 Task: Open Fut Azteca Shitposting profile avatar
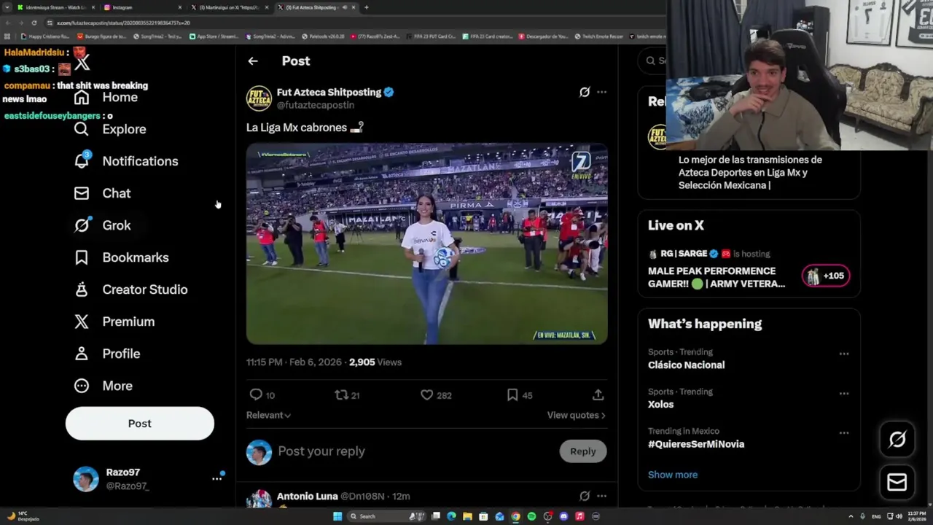point(259,98)
